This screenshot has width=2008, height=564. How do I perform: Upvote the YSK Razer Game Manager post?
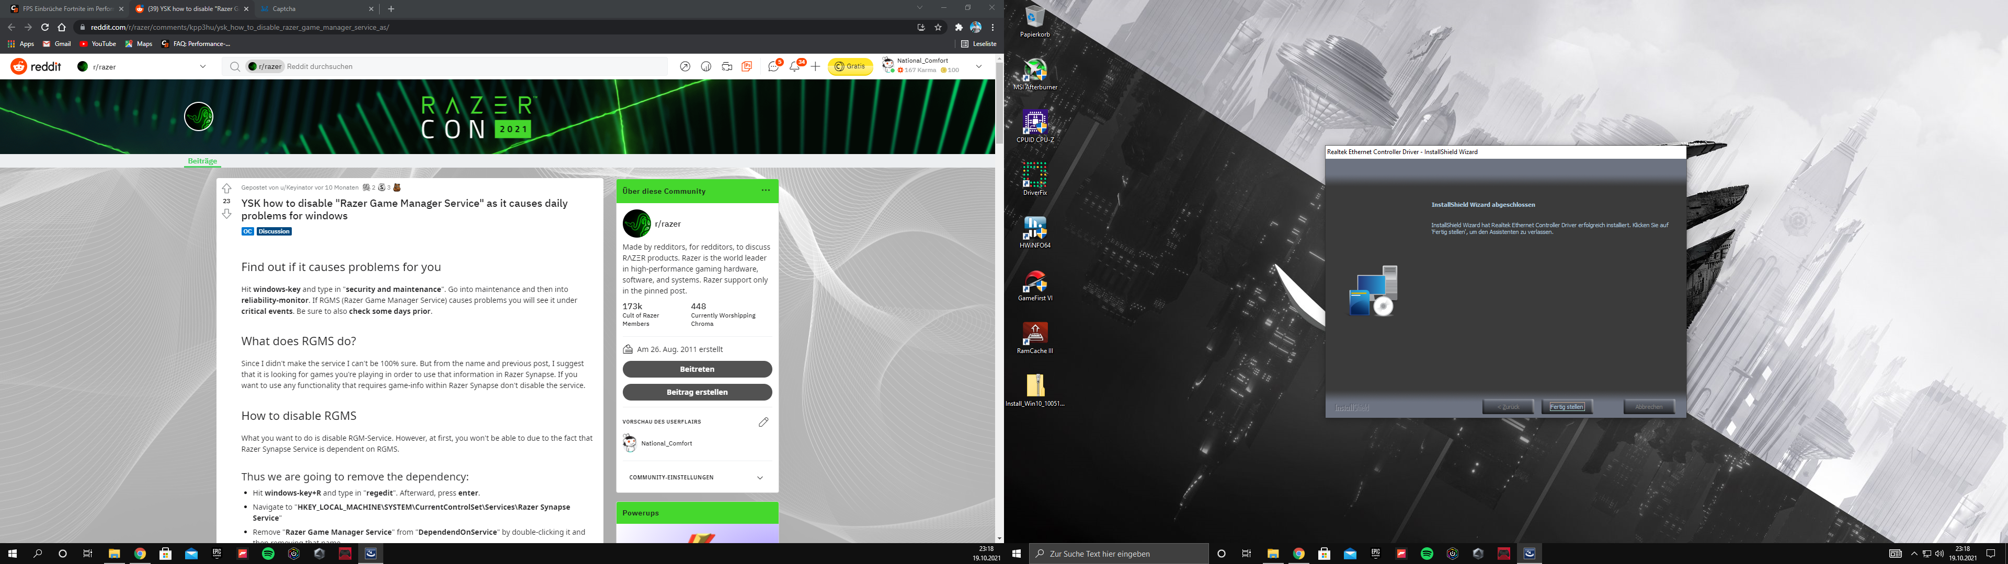tap(226, 188)
